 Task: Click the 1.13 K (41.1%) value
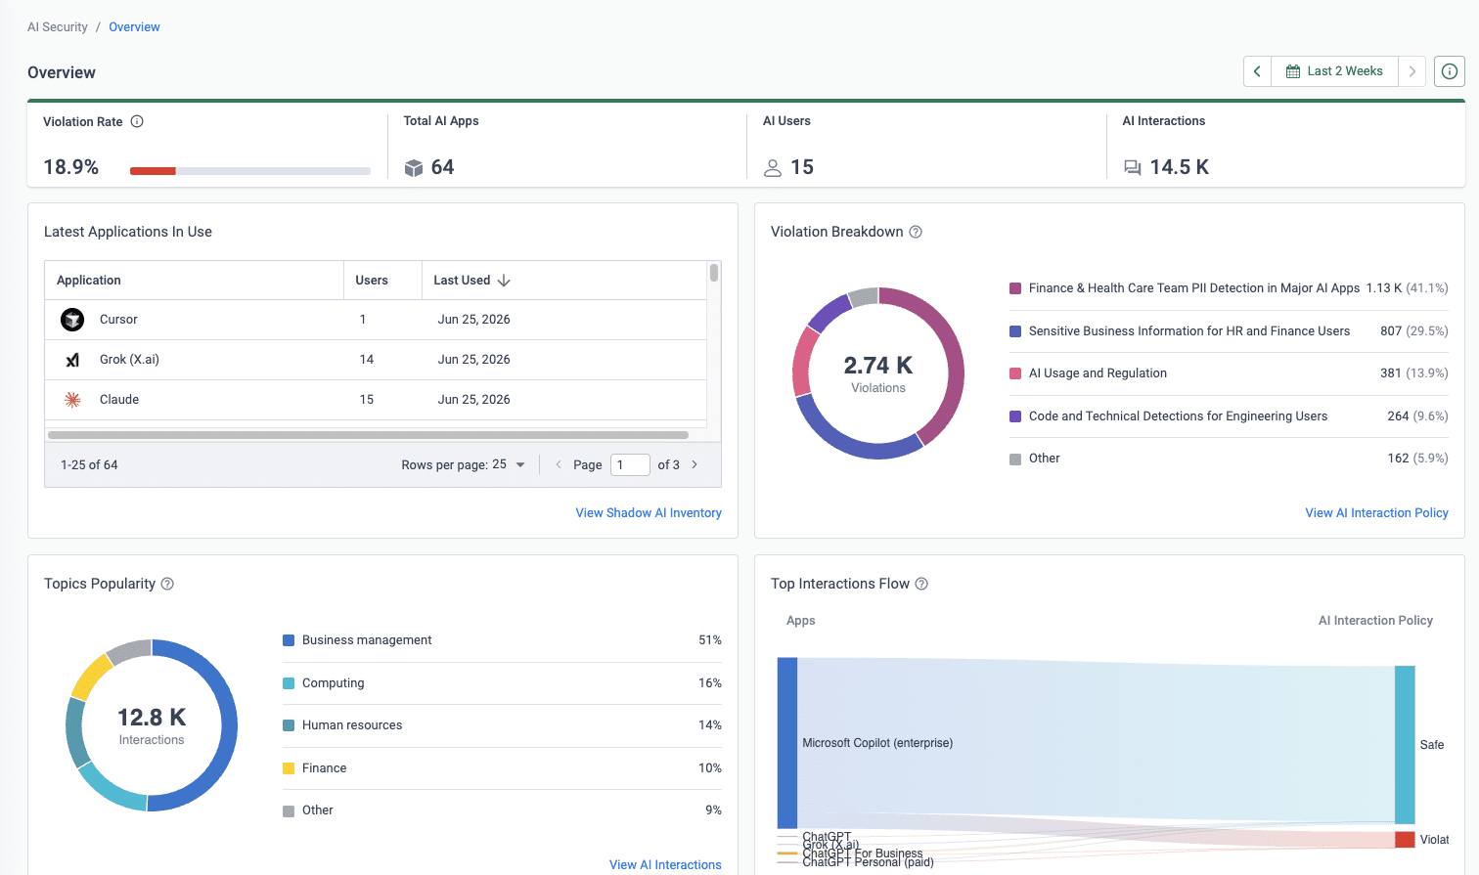[1408, 288]
